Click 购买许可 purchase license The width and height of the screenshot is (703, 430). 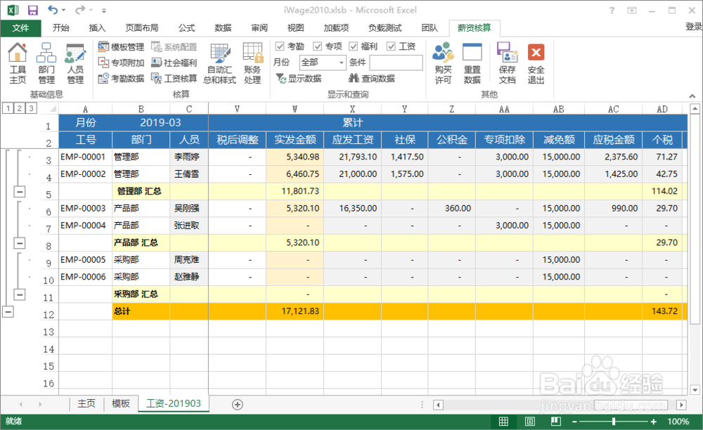[x=443, y=63]
